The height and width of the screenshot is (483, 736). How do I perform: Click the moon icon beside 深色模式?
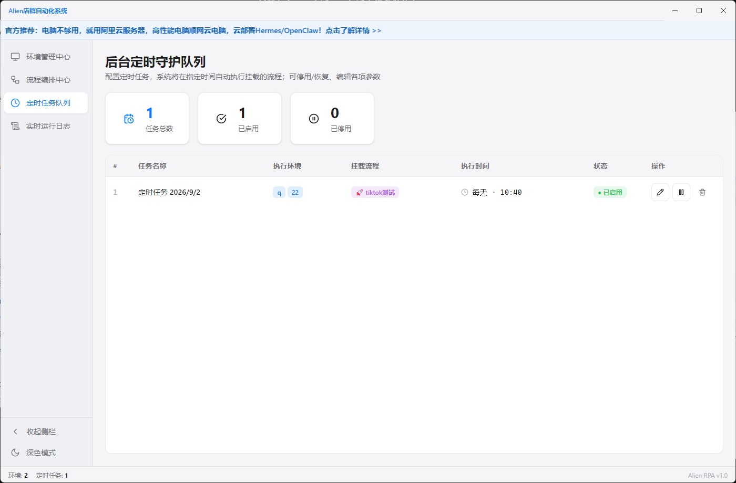[16, 453]
